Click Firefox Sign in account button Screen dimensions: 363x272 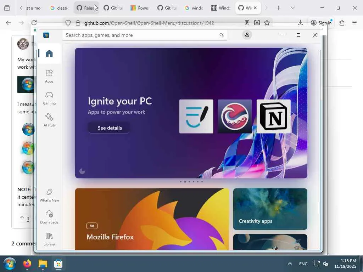(x=321, y=23)
